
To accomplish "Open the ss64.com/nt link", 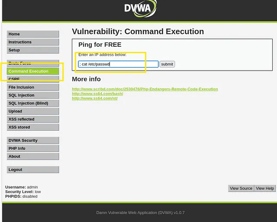I will tap(95, 98).
